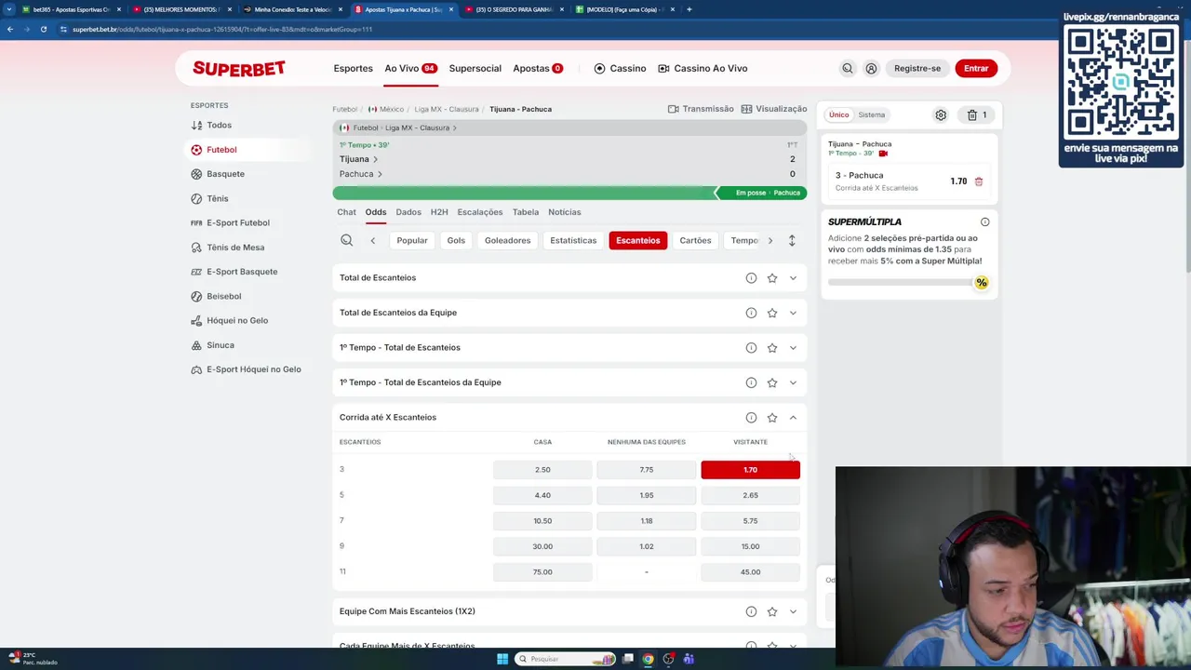Select 10.50 Casa odds for 7 corners
The image size is (1191, 670).
coord(542,521)
